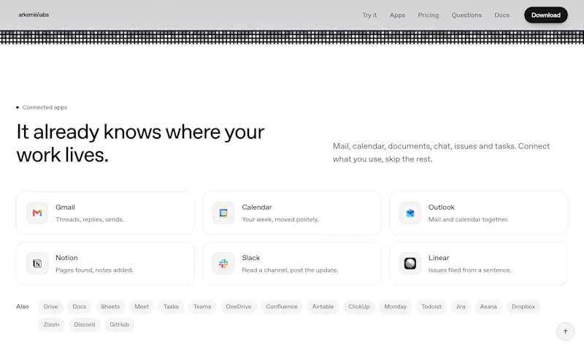Click the arkemis\abs logo
The height and width of the screenshot is (350, 584).
pyautogui.click(x=34, y=15)
